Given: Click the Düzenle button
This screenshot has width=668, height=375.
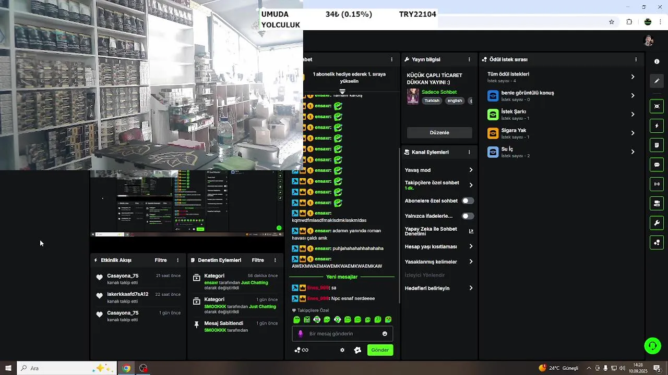Looking at the screenshot, I should tap(439, 132).
